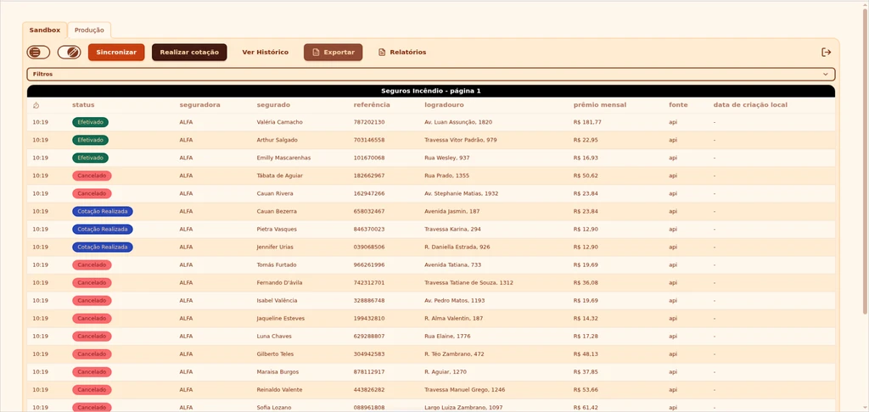
Task: Select the name Emilly Mascarenhas
Action: coord(283,158)
